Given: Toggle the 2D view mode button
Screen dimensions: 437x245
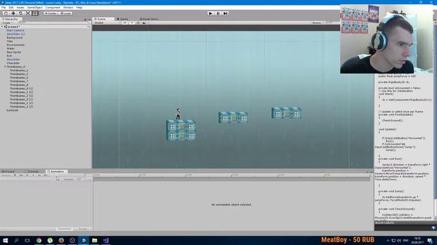Looking at the screenshot, I should [x=125, y=22].
